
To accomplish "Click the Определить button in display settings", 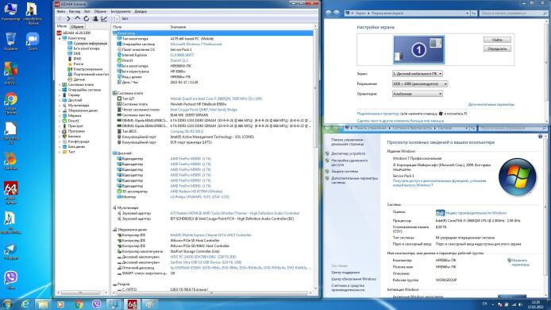I will [497, 49].
